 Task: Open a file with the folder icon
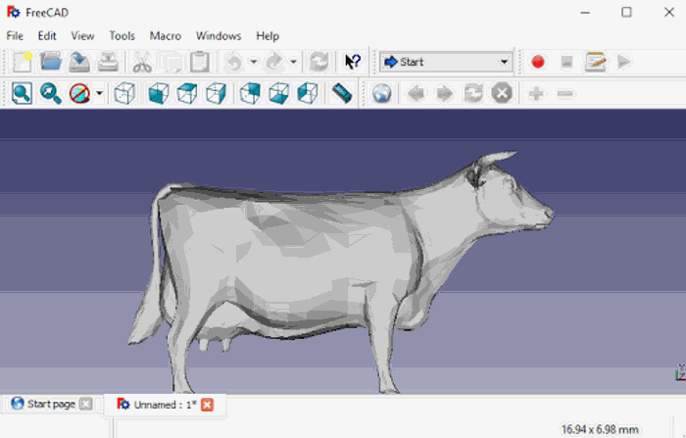(51, 62)
